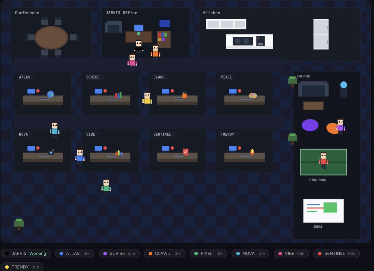This screenshot has height=271, width=374.
Task: Click the PING PONG caption
Action: [318, 180]
